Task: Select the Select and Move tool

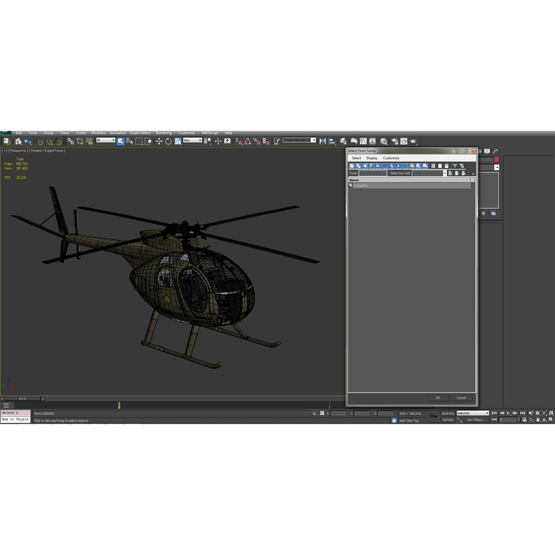Action: click(x=158, y=140)
